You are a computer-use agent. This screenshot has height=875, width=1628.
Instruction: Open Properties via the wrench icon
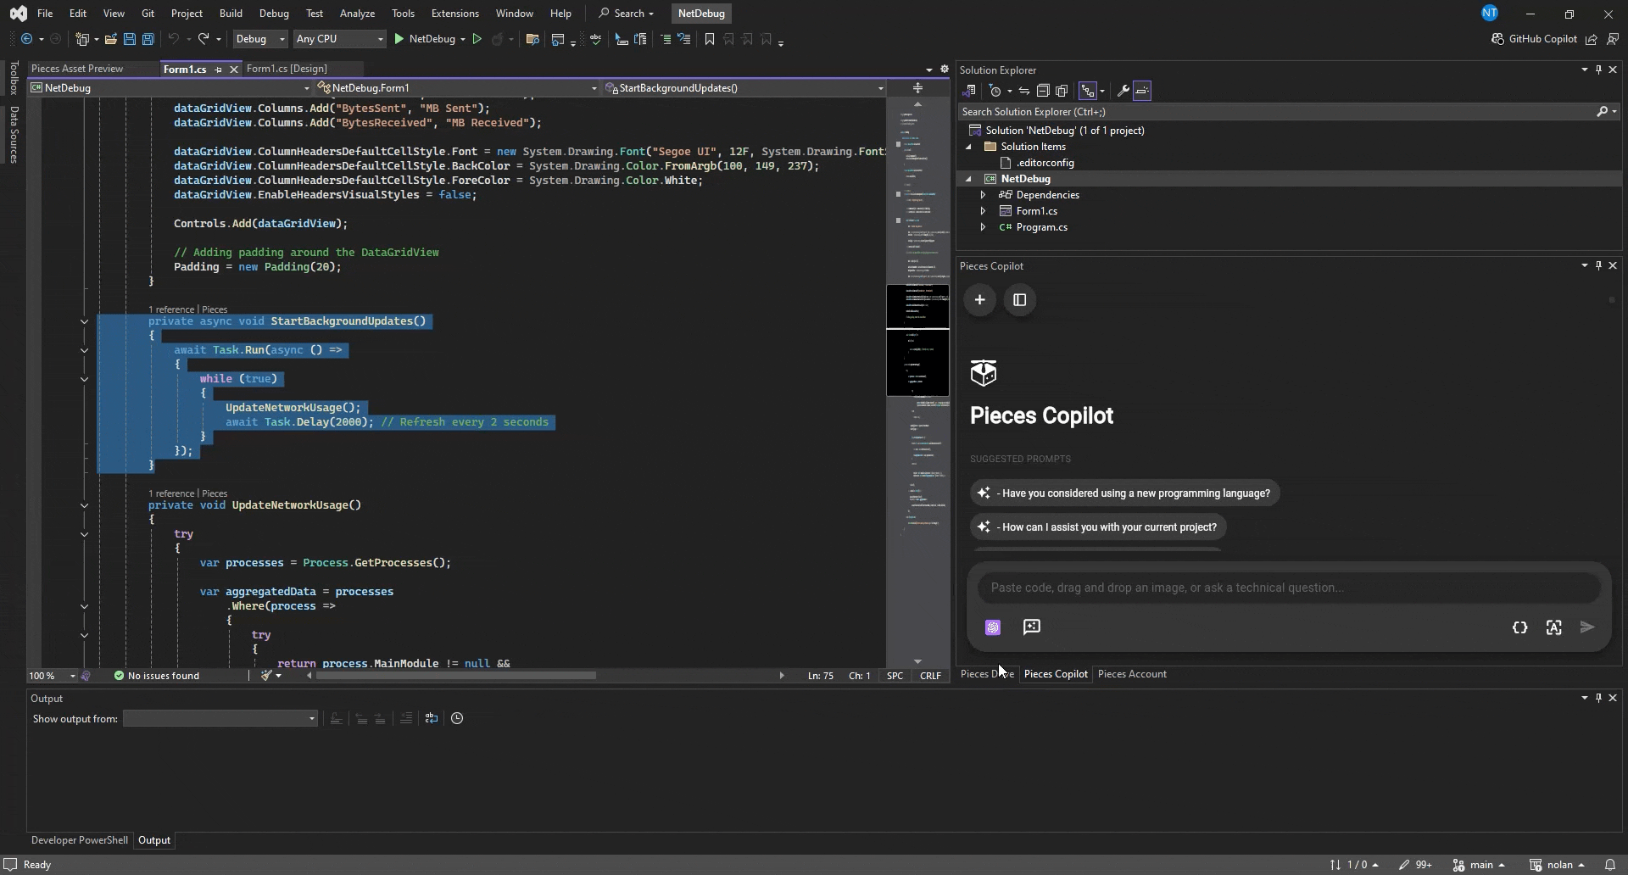point(1123,91)
